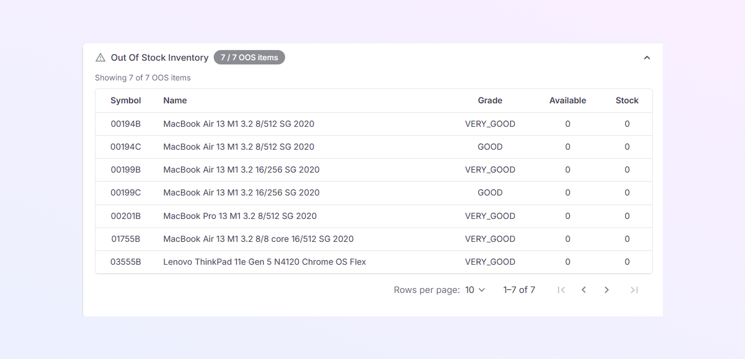Go to the previous page
The width and height of the screenshot is (745, 359).
(584, 290)
